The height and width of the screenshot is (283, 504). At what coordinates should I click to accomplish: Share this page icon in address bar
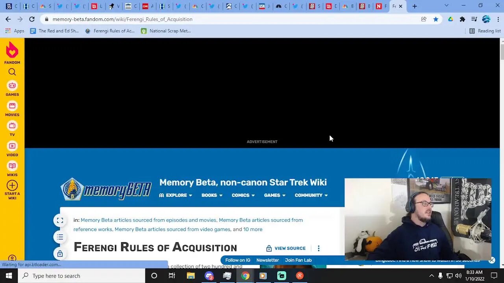424,19
